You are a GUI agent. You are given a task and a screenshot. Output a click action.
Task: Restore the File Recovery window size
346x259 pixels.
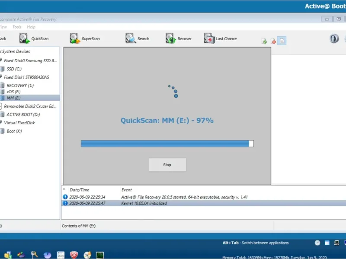339,19
